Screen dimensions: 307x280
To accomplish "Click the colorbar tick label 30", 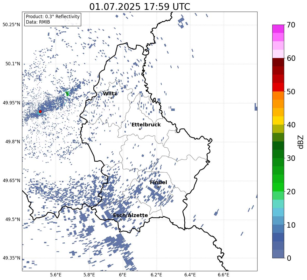I will point(291,158).
